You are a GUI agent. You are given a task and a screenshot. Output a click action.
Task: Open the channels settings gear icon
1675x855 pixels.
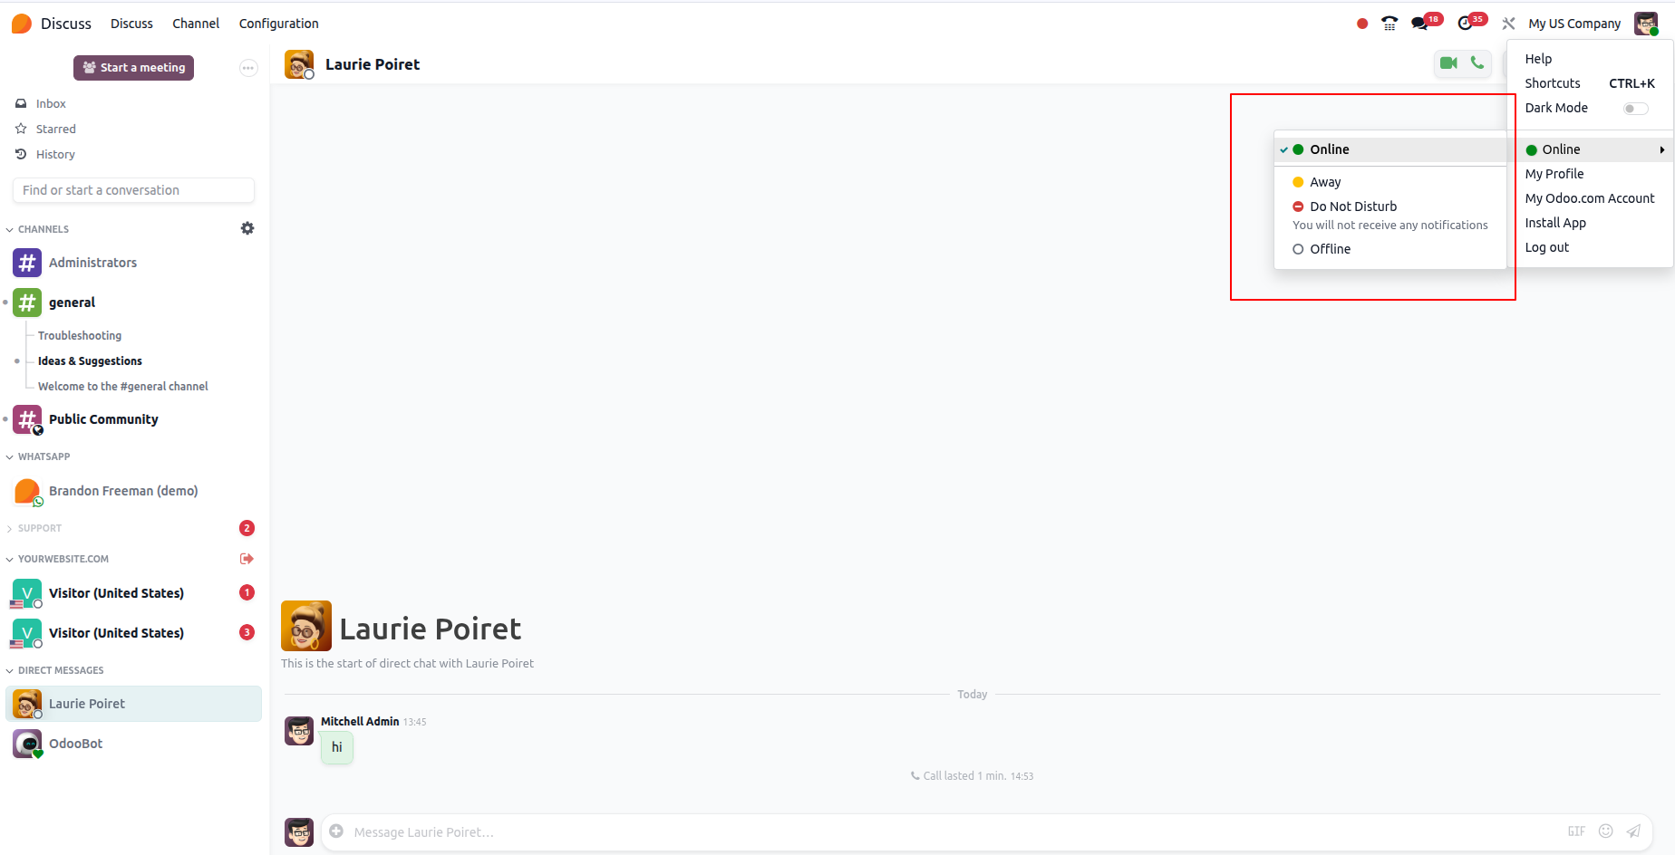[x=247, y=228]
